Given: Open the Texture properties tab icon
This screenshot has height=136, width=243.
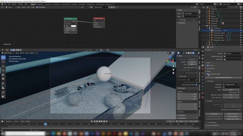Looking at the screenshot, I should click(x=202, y=97).
